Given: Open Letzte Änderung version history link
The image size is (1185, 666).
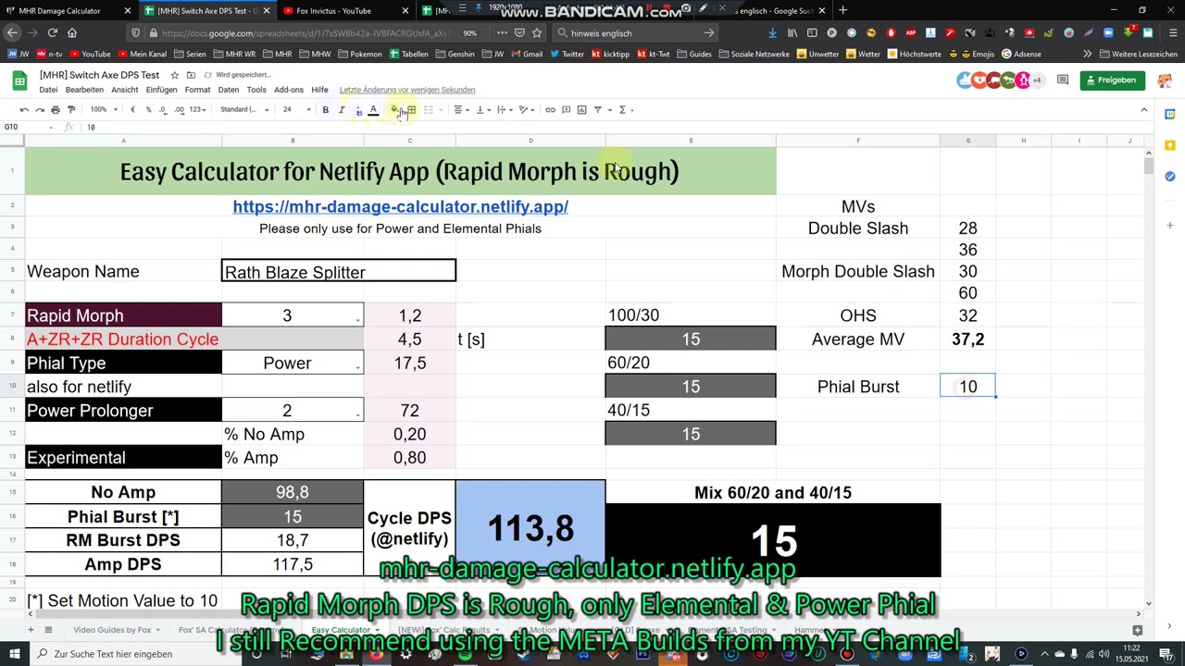Looking at the screenshot, I should (x=407, y=90).
